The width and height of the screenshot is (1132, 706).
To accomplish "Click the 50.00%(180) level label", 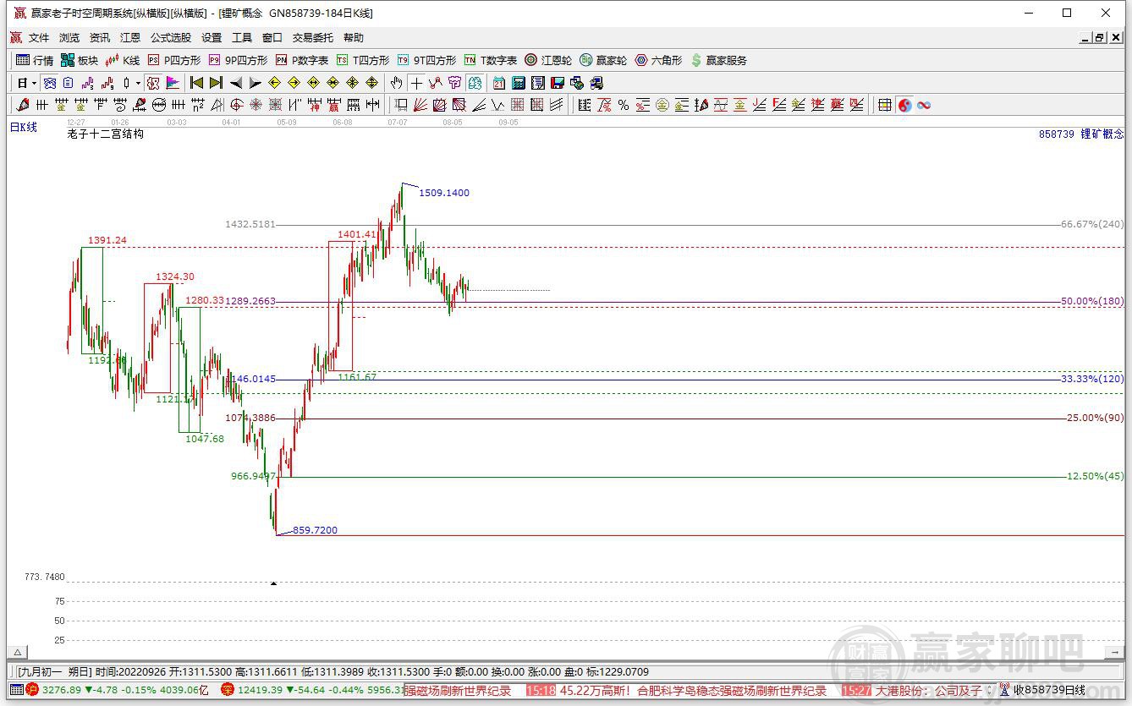I will click(1092, 301).
